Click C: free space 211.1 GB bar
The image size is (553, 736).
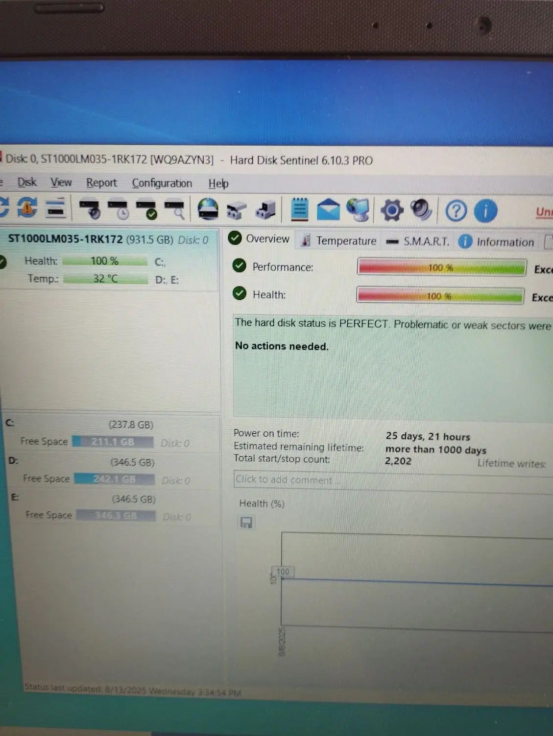tap(113, 442)
